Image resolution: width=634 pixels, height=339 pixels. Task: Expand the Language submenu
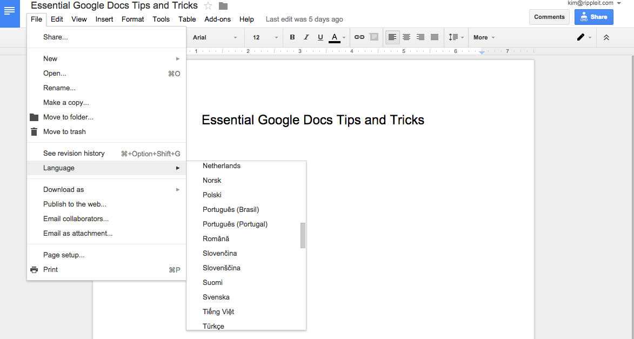pyautogui.click(x=106, y=168)
